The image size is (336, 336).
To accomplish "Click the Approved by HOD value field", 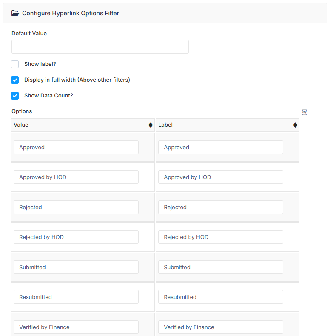I will coord(76,177).
